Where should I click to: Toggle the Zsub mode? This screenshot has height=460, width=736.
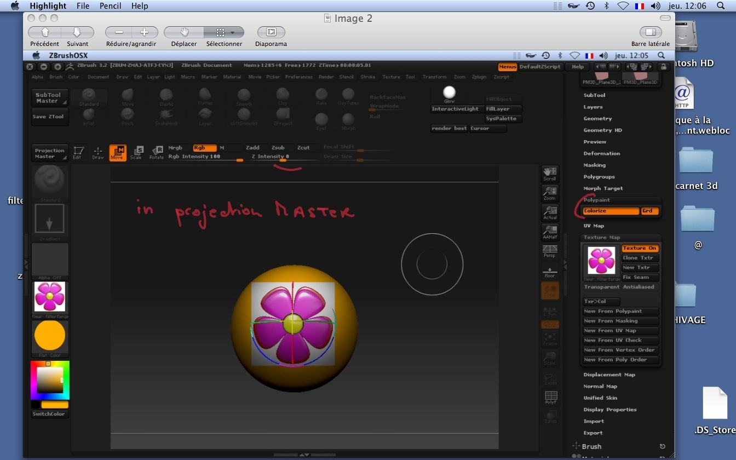[278, 148]
